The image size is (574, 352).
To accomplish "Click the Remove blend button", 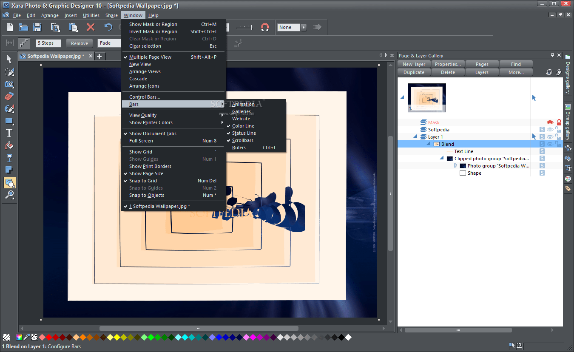I will [80, 43].
